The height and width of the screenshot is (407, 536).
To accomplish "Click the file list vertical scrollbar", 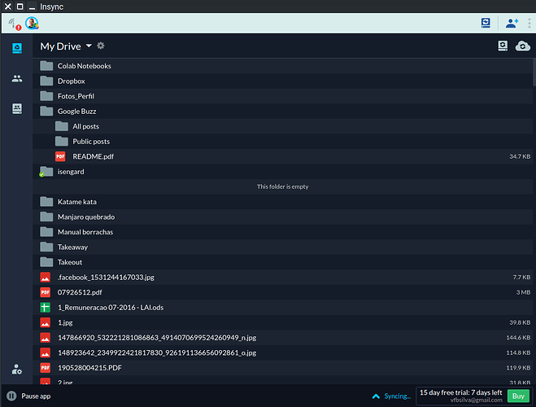I will [x=534, y=72].
